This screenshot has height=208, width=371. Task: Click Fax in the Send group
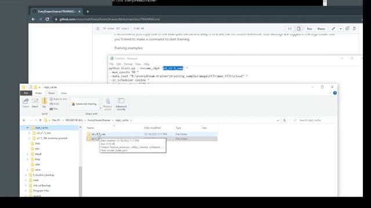54,109
